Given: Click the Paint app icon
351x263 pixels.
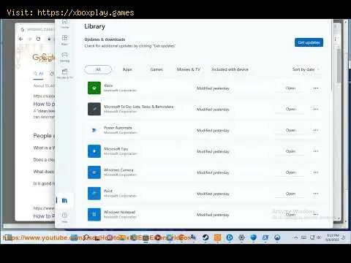Looking at the screenshot, I should click(x=94, y=194).
